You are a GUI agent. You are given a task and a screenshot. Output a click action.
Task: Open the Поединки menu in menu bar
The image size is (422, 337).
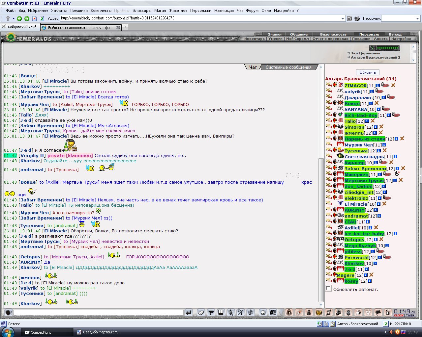pyautogui.click(x=78, y=11)
